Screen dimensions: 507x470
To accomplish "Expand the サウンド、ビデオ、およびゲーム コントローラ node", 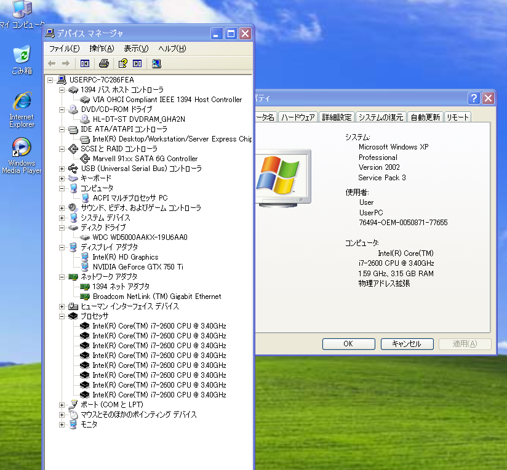I will 62,208.
